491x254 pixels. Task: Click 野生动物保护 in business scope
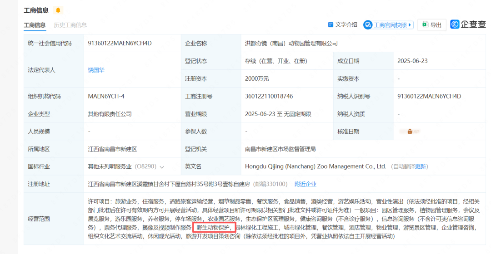coord(213,227)
